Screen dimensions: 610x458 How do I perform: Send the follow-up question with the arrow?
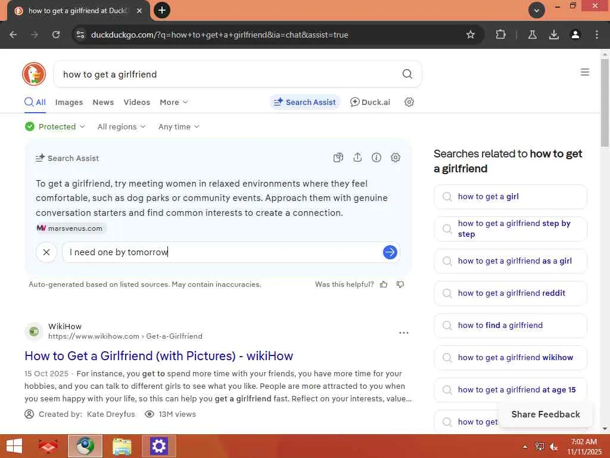pyautogui.click(x=390, y=252)
